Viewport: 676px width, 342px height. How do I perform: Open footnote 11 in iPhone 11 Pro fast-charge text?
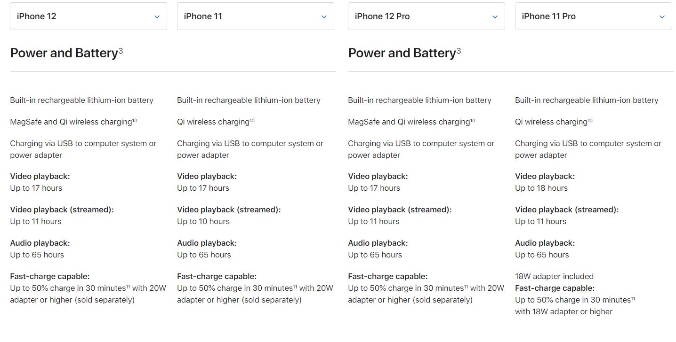click(x=633, y=298)
